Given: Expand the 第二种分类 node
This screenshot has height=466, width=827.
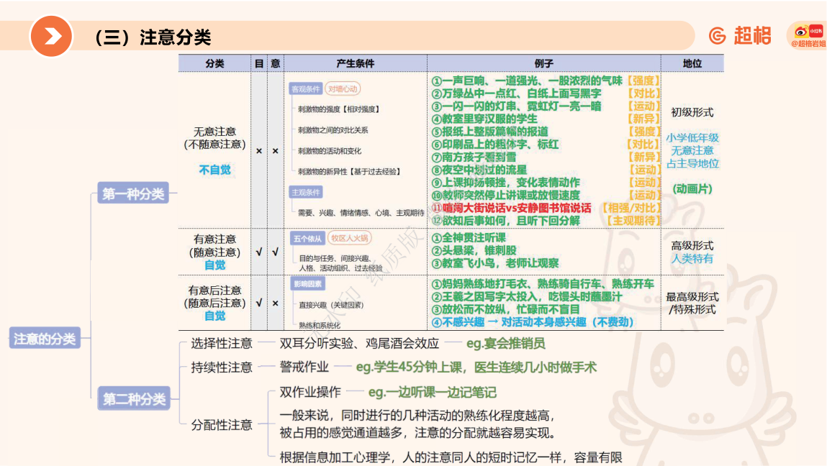Looking at the screenshot, I should click(x=132, y=399).
